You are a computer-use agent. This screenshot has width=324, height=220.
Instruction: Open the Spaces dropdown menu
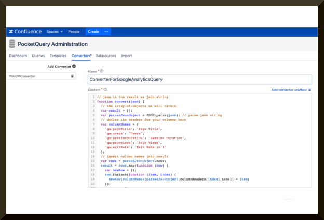click(x=55, y=32)
